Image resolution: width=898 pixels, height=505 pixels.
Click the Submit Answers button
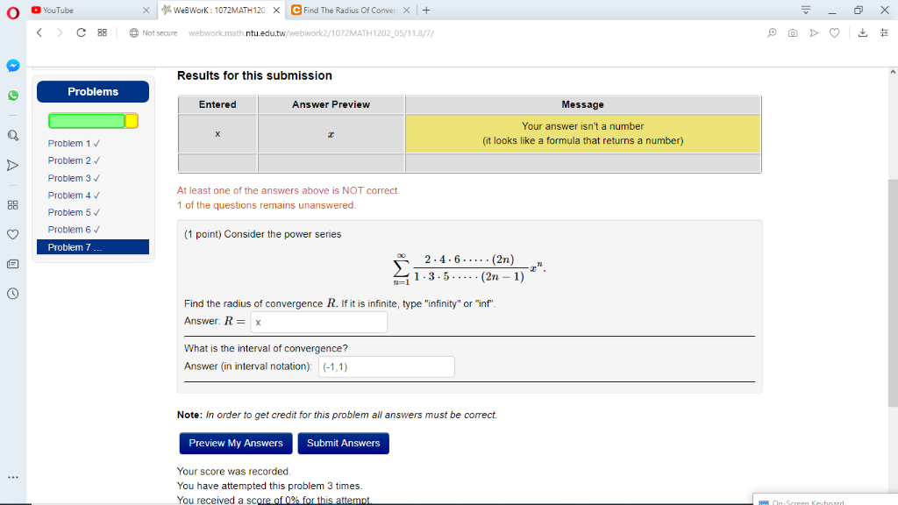click(343, 443)
